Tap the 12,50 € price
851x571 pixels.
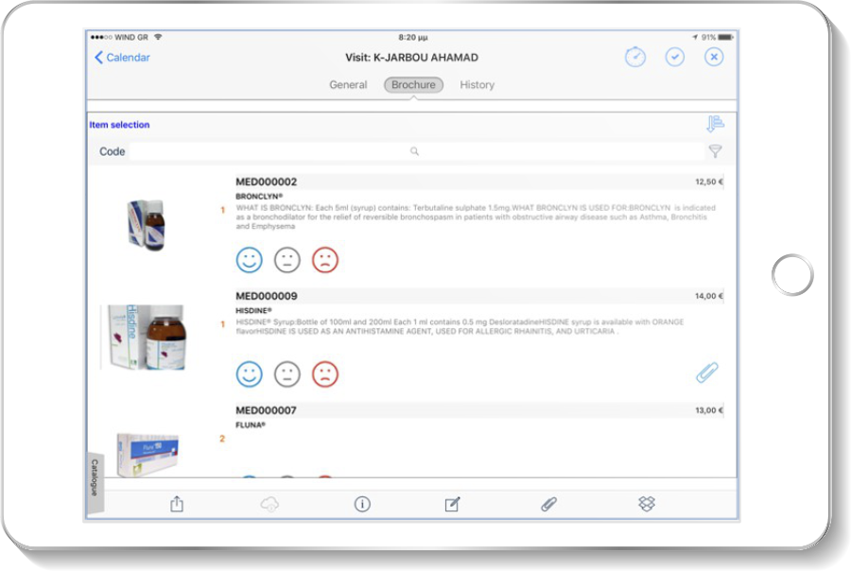coord(709,182)
